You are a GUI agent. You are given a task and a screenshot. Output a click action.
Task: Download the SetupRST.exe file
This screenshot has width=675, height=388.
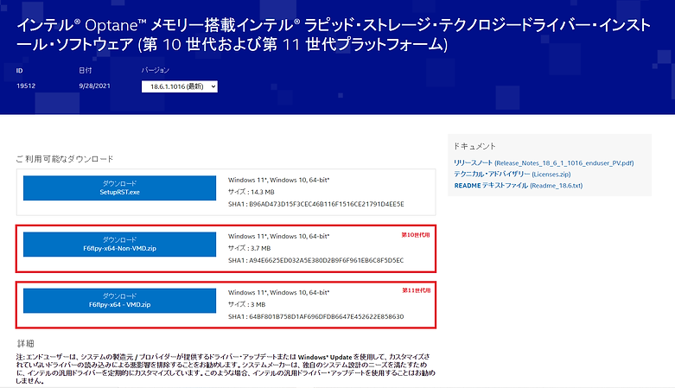pos(119,188)
